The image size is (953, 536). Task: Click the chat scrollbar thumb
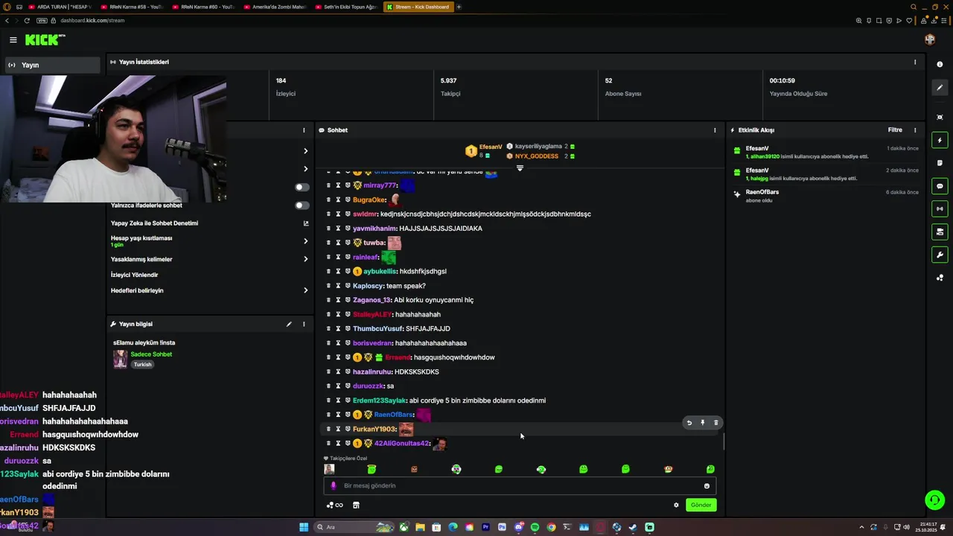pyautogui.click(x=723, y=442)
